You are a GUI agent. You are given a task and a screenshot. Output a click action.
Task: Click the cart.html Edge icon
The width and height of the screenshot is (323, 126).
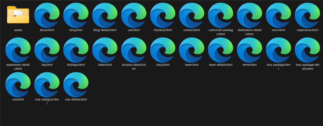click(x=134, y=15)
